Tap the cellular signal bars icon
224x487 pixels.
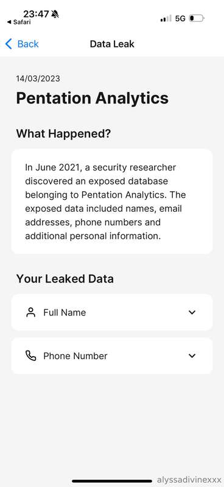pos(166,18)
